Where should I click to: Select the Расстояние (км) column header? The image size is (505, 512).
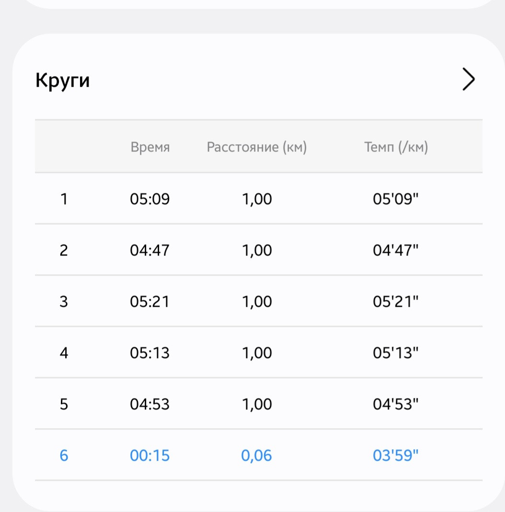point(257,147)
